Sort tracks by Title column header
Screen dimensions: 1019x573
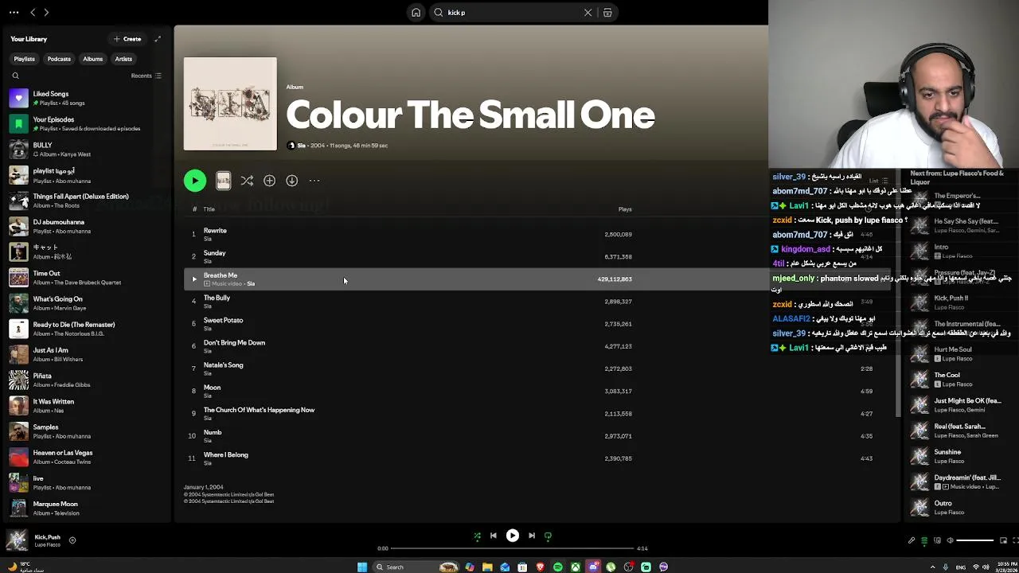[209, 209]
